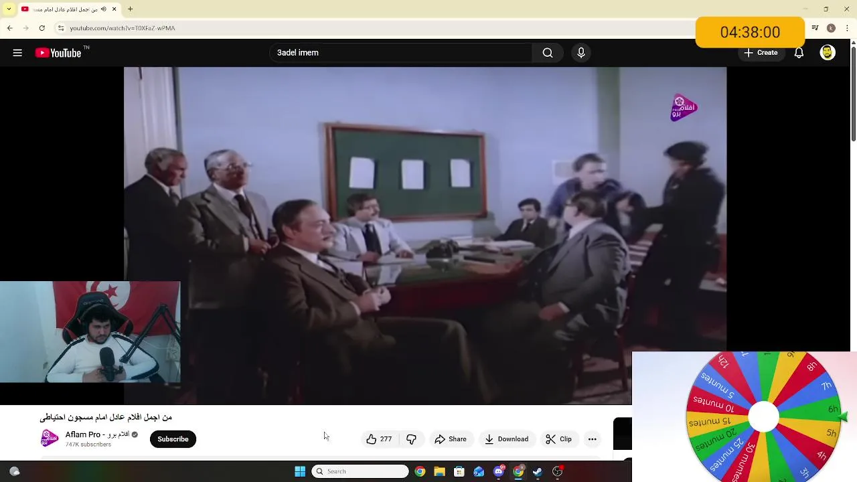Click the Arabic video title below player
Screen dimensions: 857x482
click(106, 417)
